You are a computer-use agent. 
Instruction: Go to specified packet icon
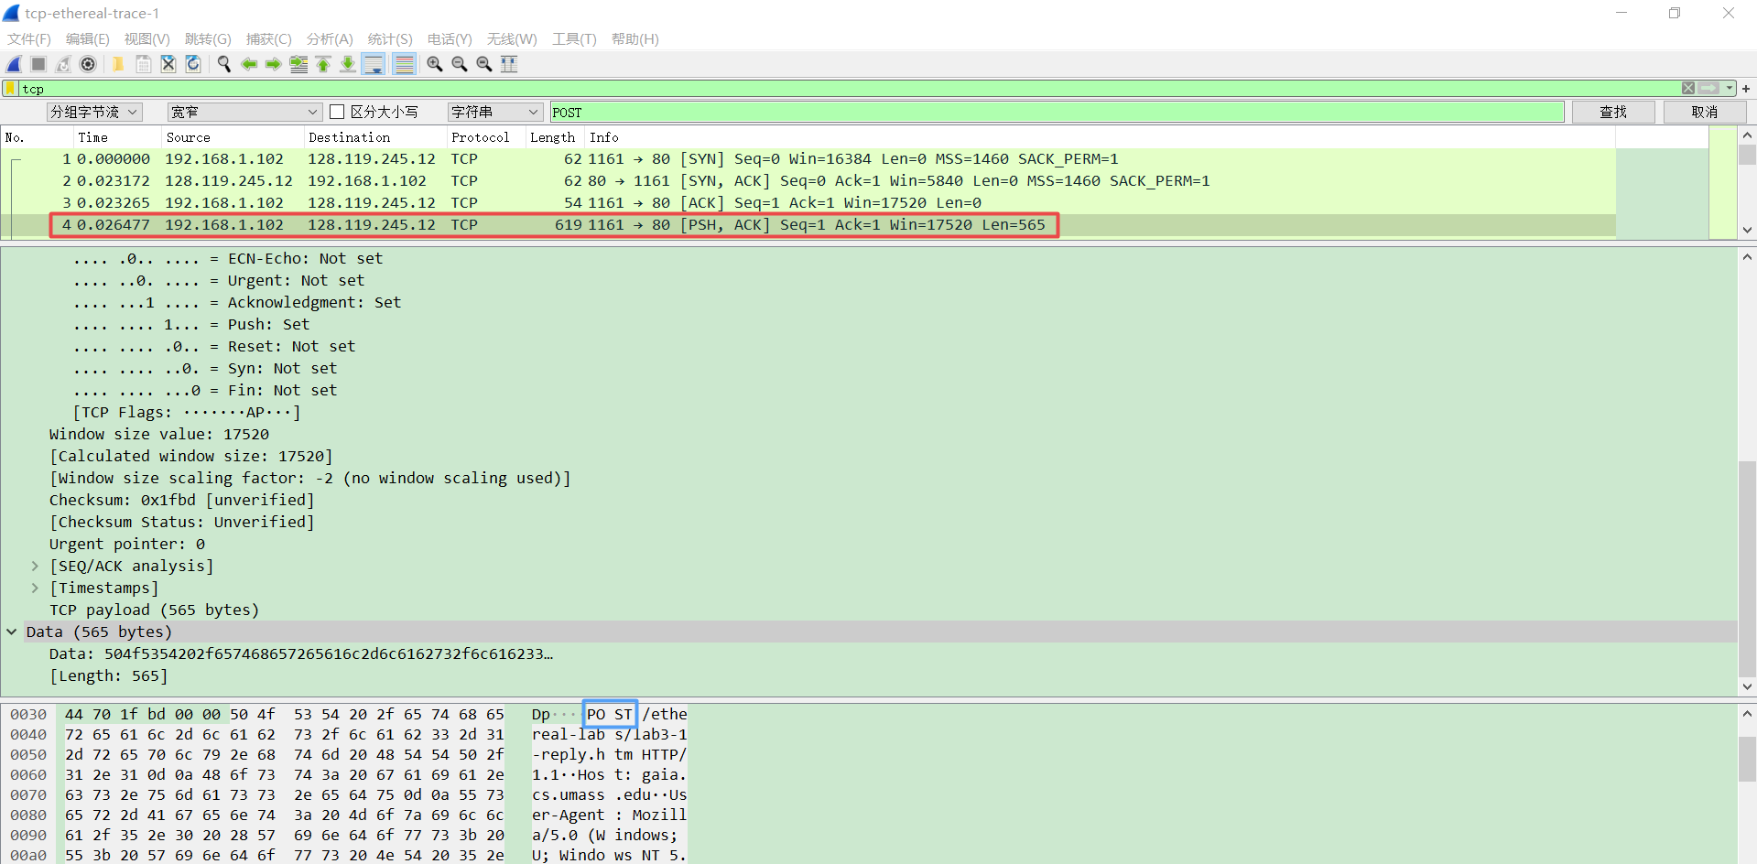tap(298, 64)
